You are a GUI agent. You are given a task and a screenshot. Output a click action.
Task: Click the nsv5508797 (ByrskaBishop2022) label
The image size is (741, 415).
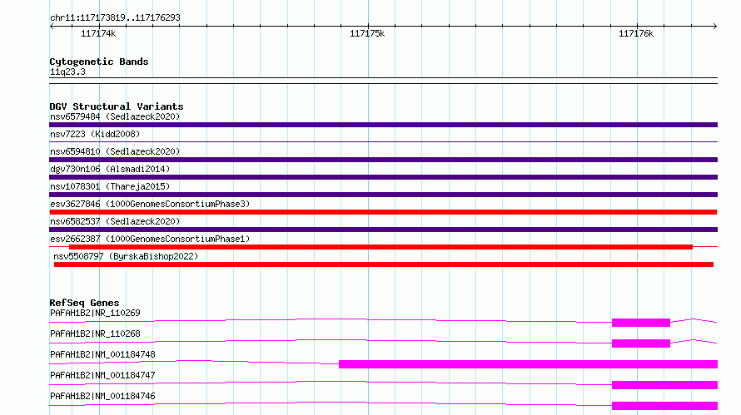(126, 256)
